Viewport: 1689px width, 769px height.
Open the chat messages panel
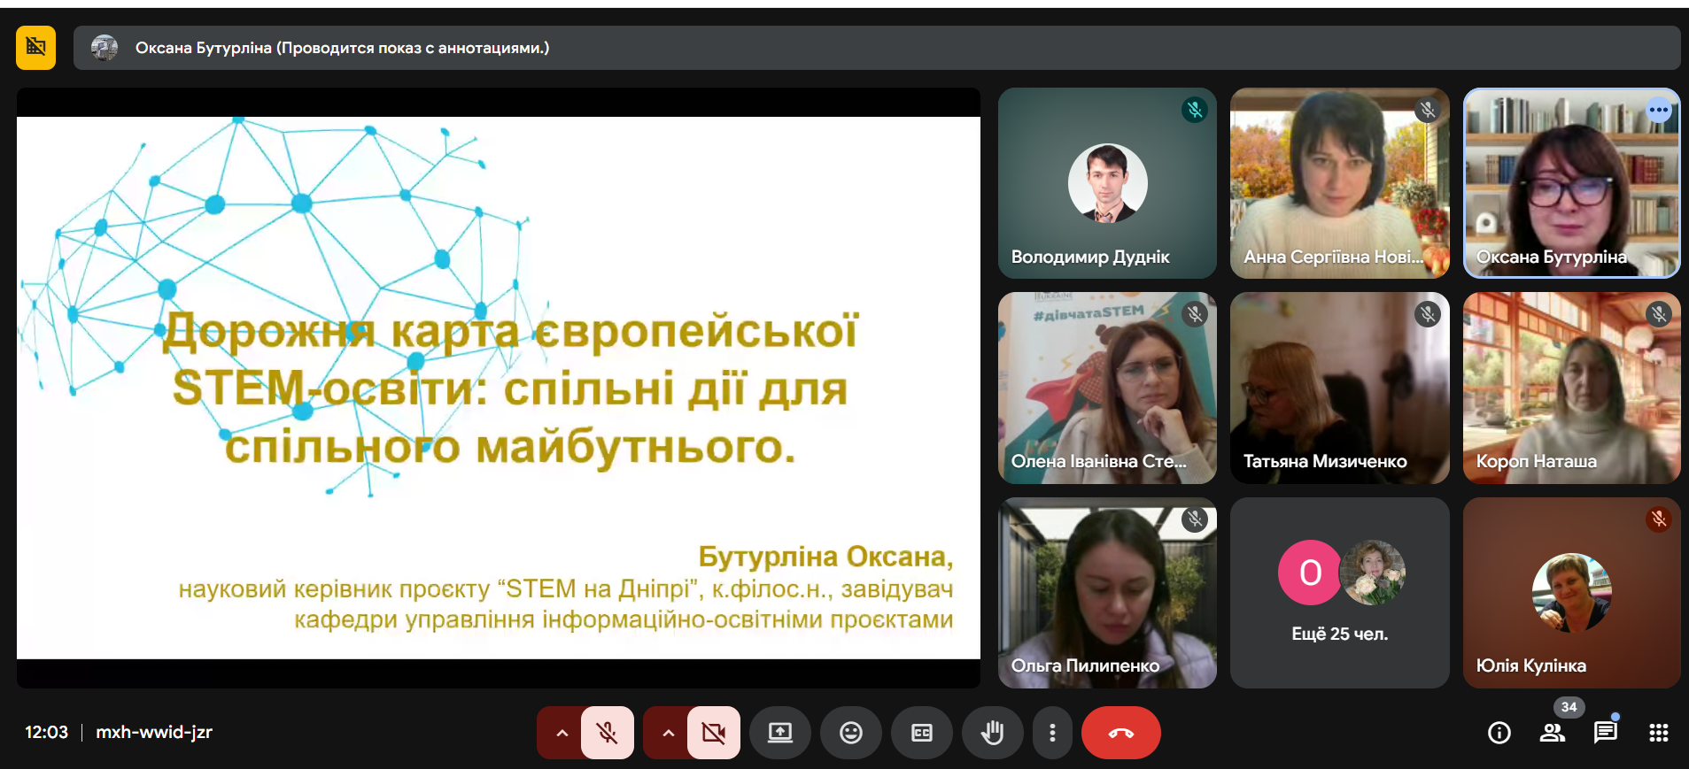coord(1605,733)
